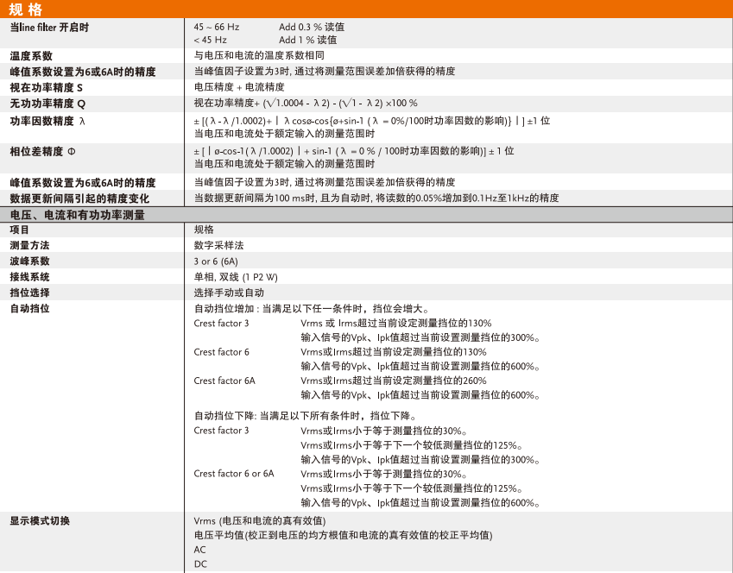
Task: Select the 自动挡位 row label
Action: click(x=30, y=308)
